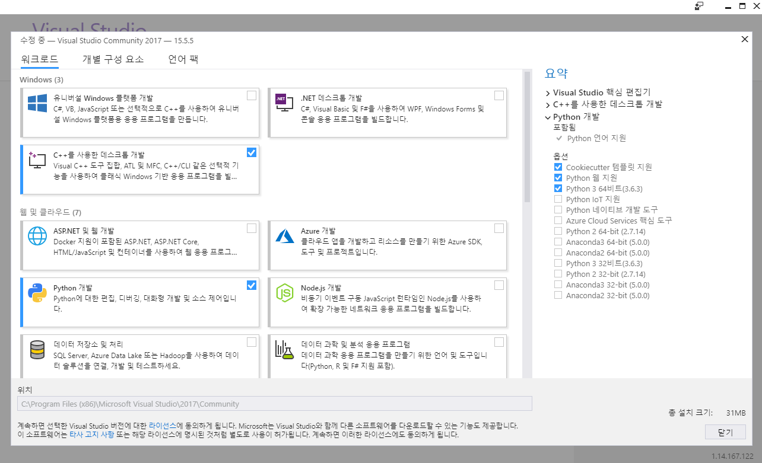
Task: Enable the Universal Windows platform workload checkbox
Action: point(252,95)
